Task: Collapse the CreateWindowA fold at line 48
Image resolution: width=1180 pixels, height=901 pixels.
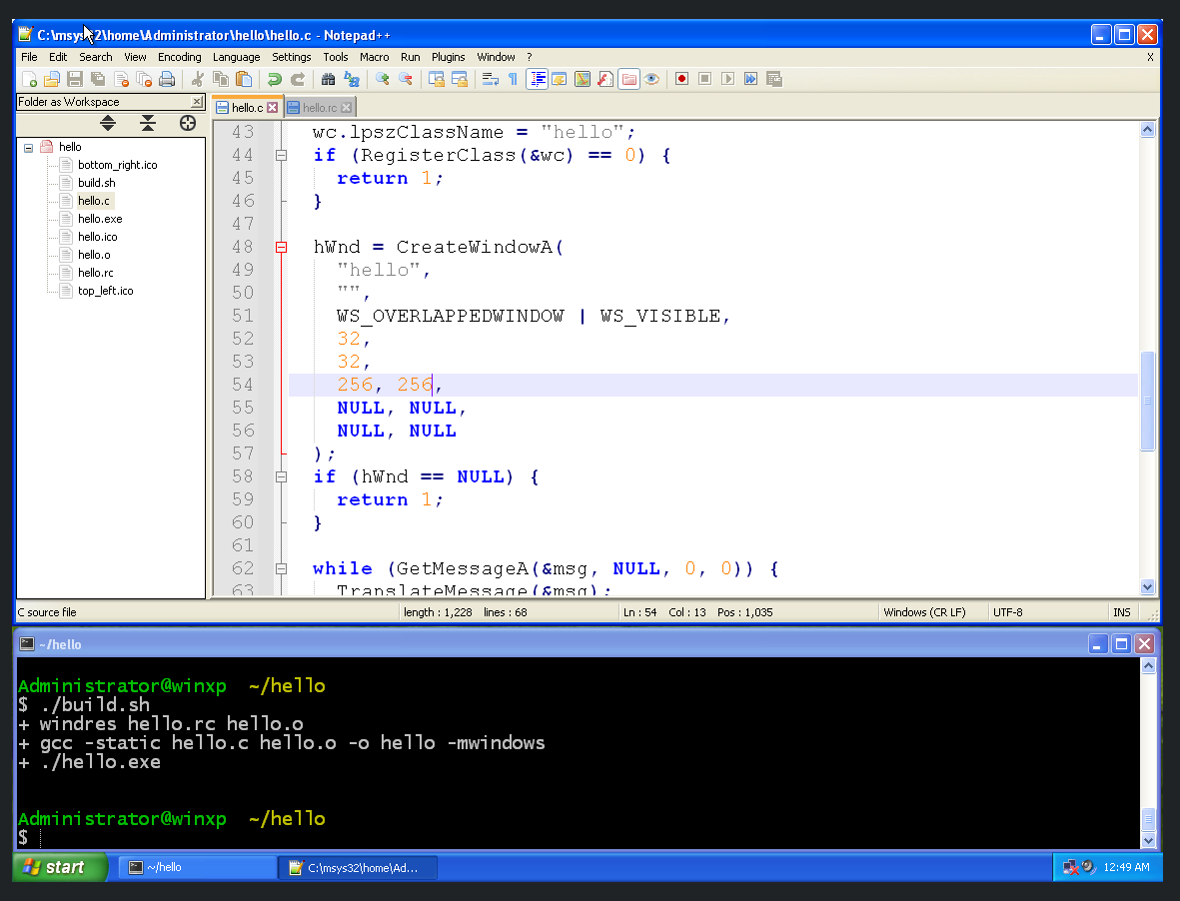Action: pyautogui.click(x=282, y=248)
